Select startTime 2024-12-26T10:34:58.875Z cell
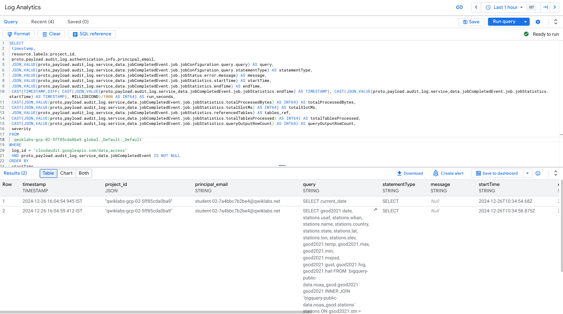This screenshot has width=563, height=314. 507,211
